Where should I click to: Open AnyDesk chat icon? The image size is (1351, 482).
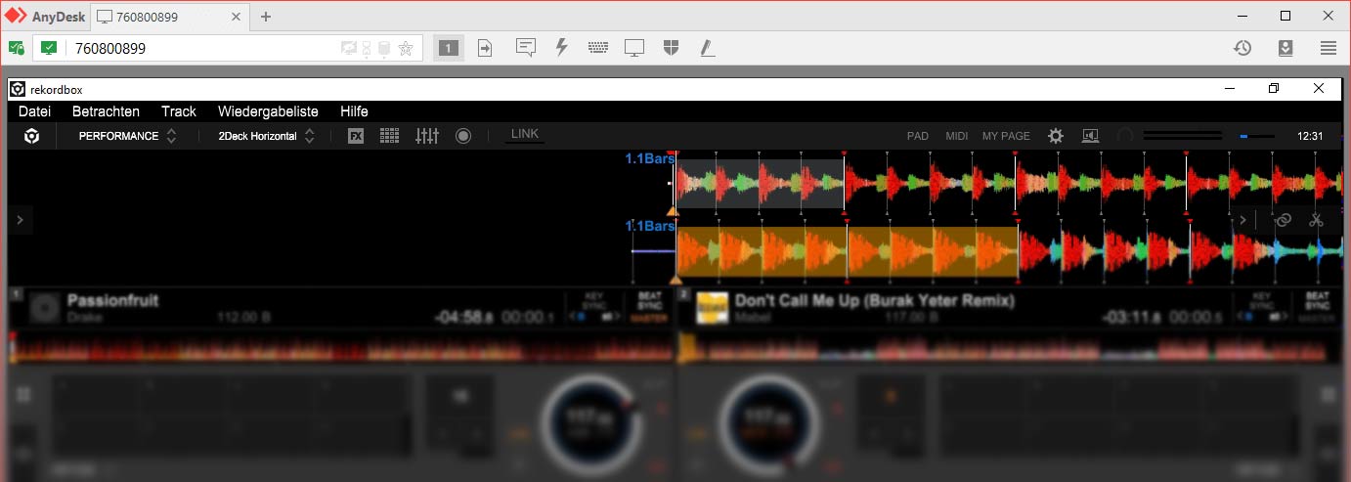[526, 48]
